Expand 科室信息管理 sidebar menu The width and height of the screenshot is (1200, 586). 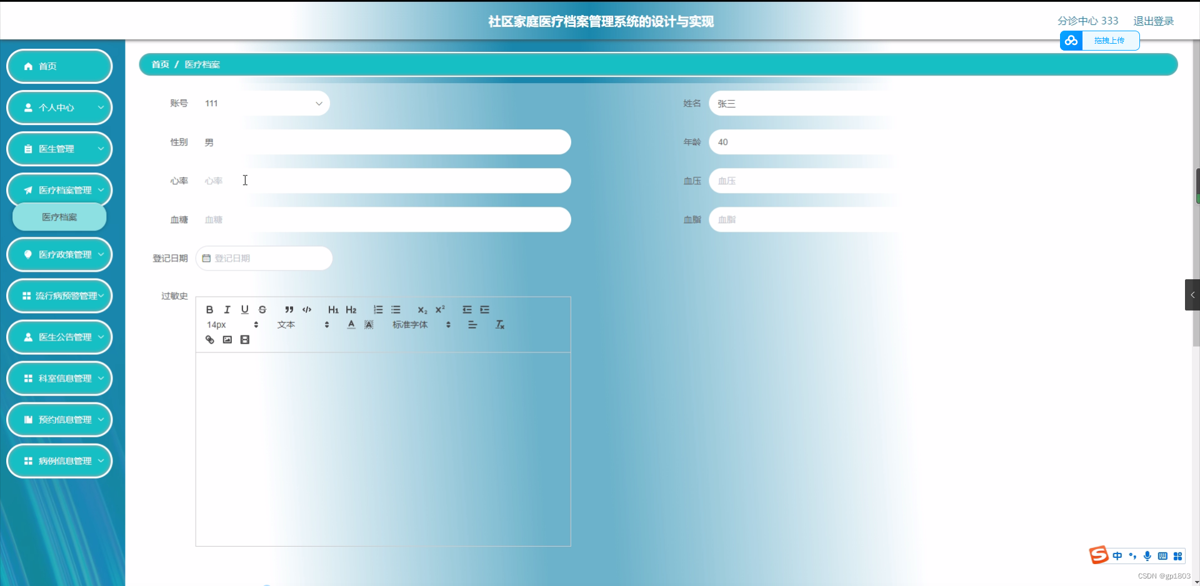(59, 378)
